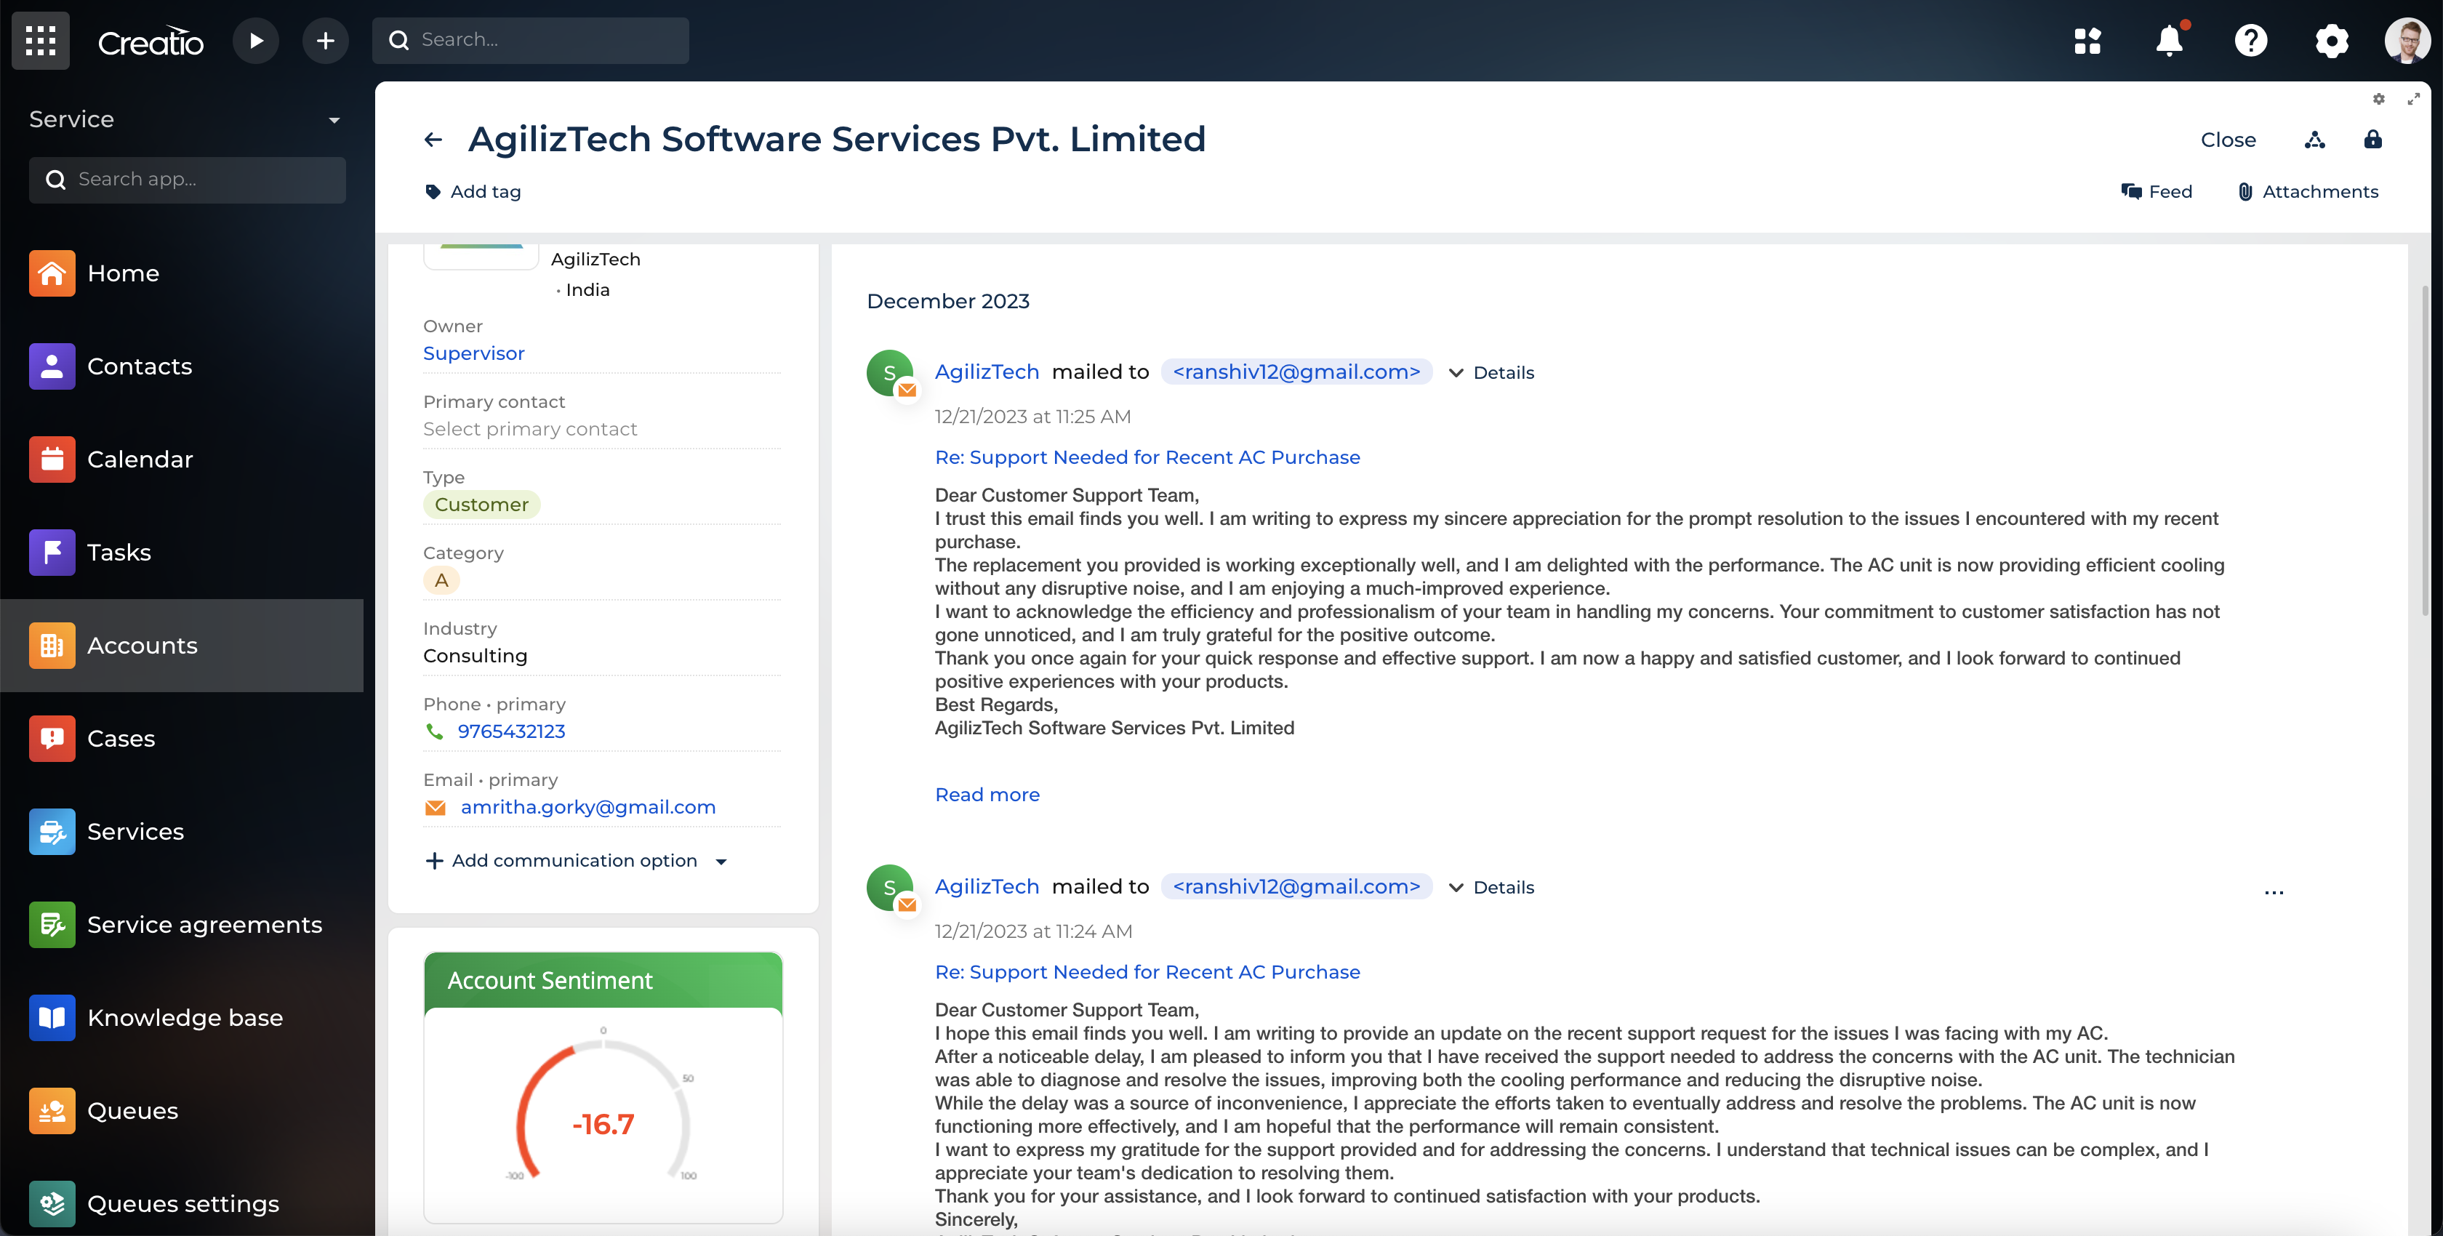The height and width of the screenshot is (1236, 2443).
Task: Click the Knowledge base sidebar icon
Action: point(52,1017)
